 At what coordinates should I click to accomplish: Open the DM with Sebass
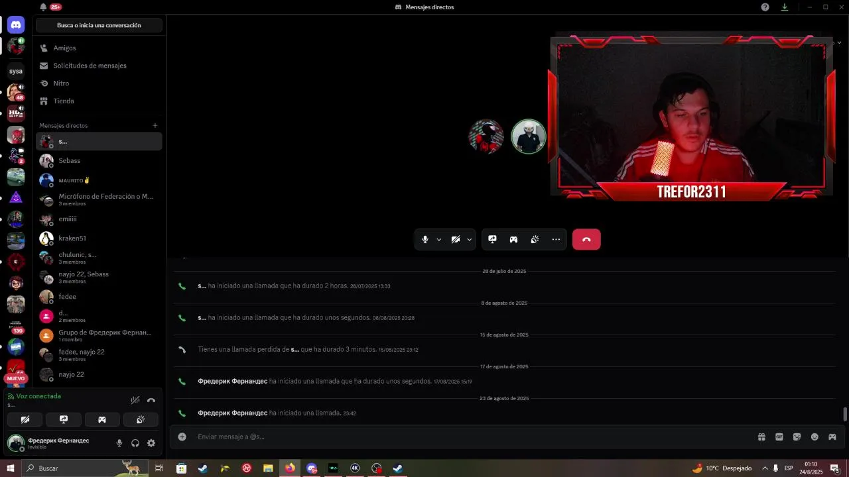click(99, 161)
